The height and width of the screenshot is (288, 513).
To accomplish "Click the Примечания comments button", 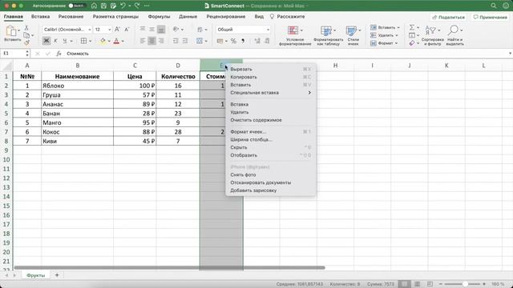I will click(x=490, y=18).
